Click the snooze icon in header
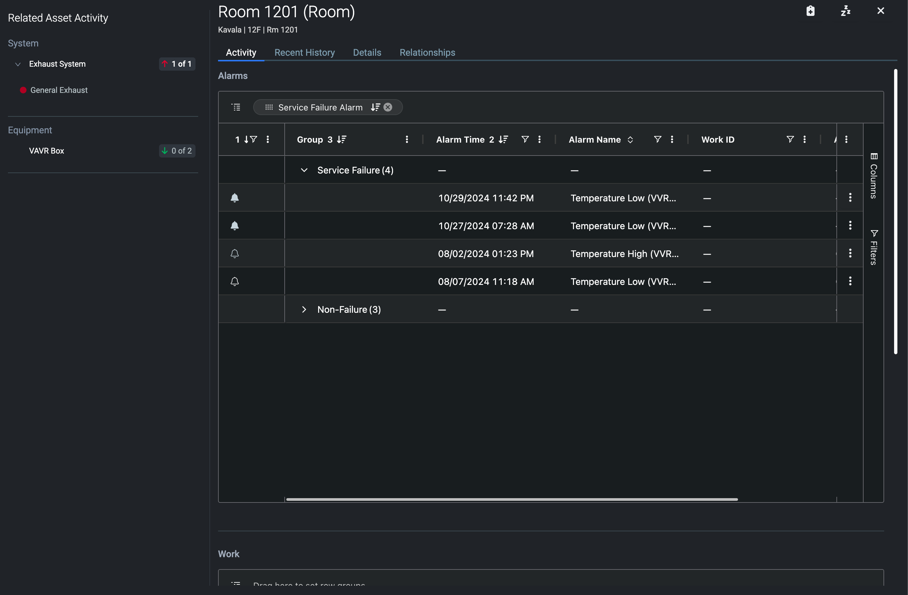The width and height of the screenshot is (908, 595). [845, 11]
